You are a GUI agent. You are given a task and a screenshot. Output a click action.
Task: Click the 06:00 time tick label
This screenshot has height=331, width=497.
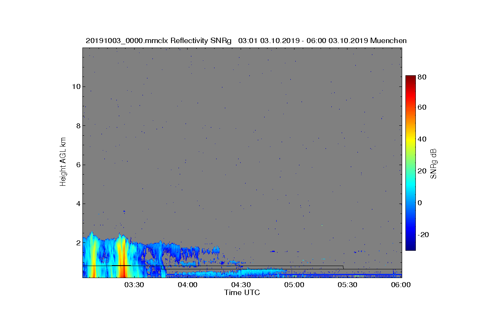(x=401, y=285)
